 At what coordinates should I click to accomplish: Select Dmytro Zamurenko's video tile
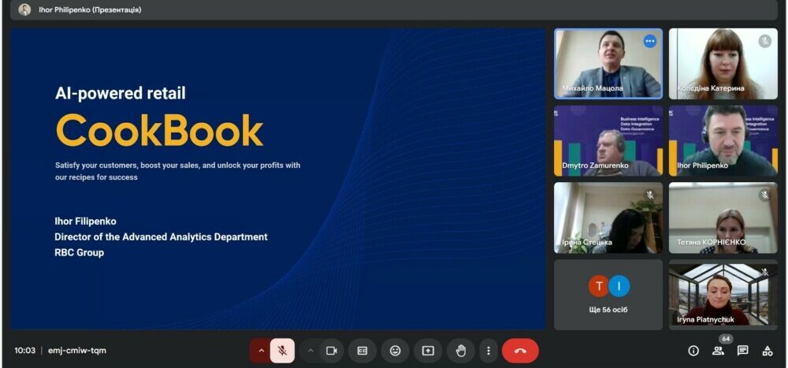608,140
